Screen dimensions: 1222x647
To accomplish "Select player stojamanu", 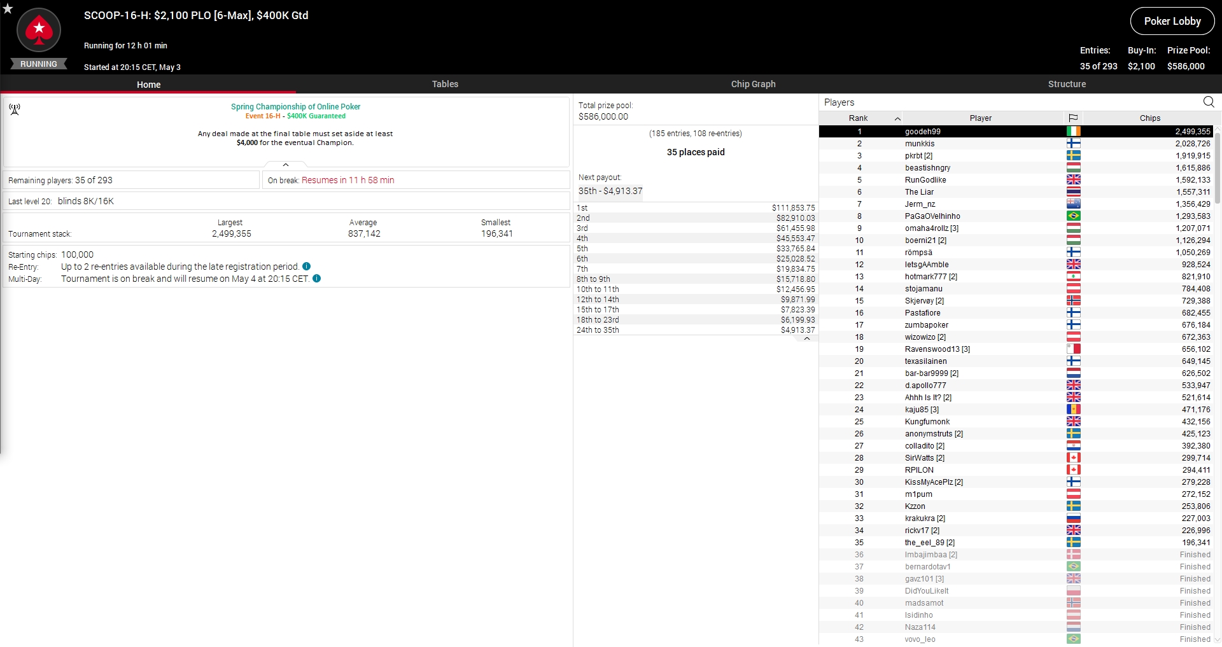I will 1016,289.
